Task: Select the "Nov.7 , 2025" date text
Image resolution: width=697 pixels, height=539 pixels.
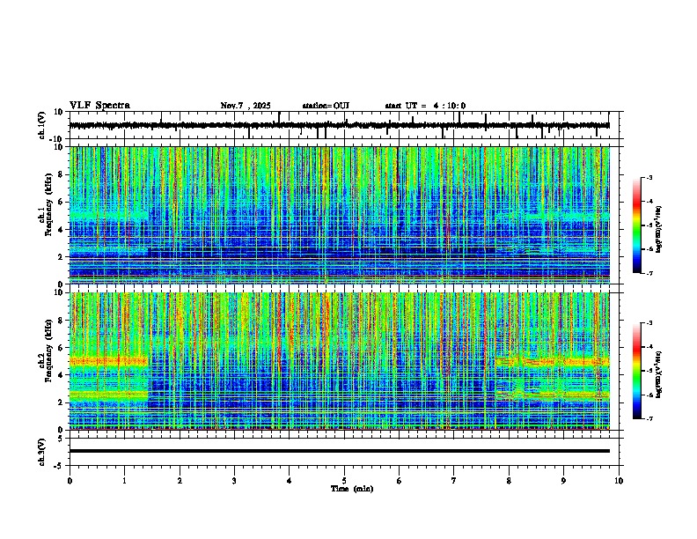Action: click(x=246, y=106)
